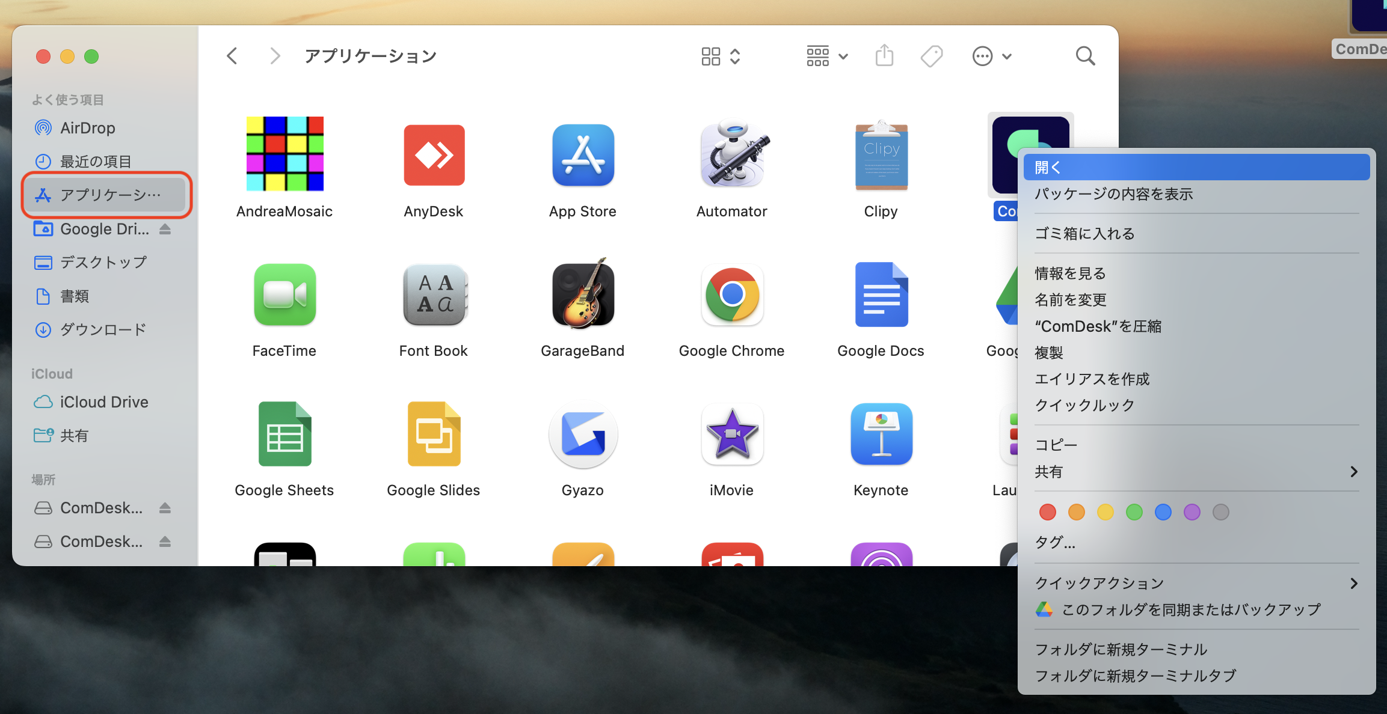This screenshot has height=714, width=1387.
Task: Eject the Google Drive volume
Action: point(165,229)
